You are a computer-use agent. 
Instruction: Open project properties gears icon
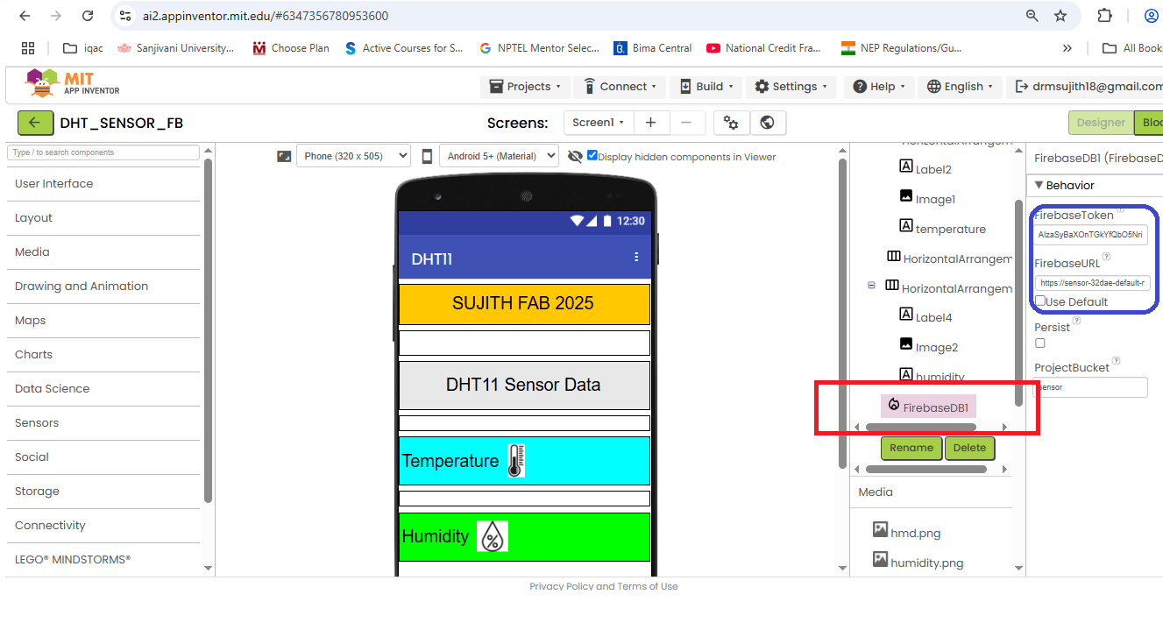pos(731,123)
